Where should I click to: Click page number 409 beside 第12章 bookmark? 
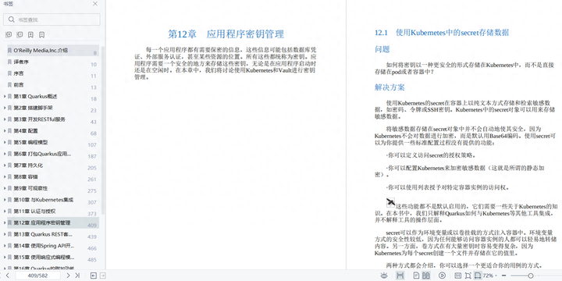click(92, 226)
